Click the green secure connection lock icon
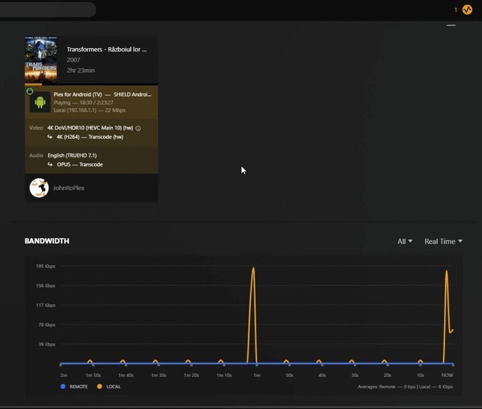The image size is (482, 409). (30, 91)
